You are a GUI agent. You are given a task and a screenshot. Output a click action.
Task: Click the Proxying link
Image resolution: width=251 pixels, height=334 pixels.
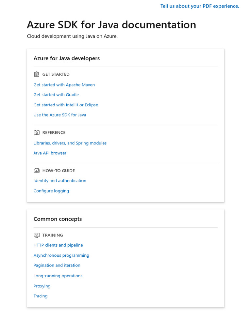coord(42,286)
